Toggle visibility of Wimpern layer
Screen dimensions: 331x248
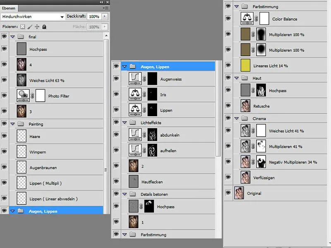[x=4, y=152]
